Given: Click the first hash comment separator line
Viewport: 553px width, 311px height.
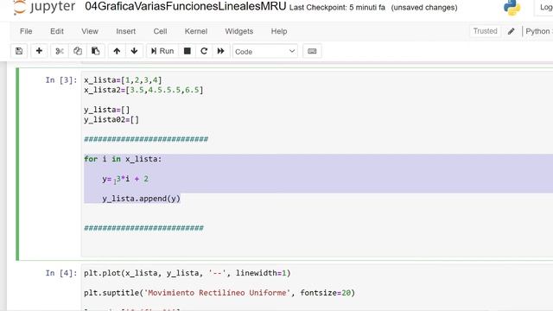Looking at the screenshot, I should [146, 139].
